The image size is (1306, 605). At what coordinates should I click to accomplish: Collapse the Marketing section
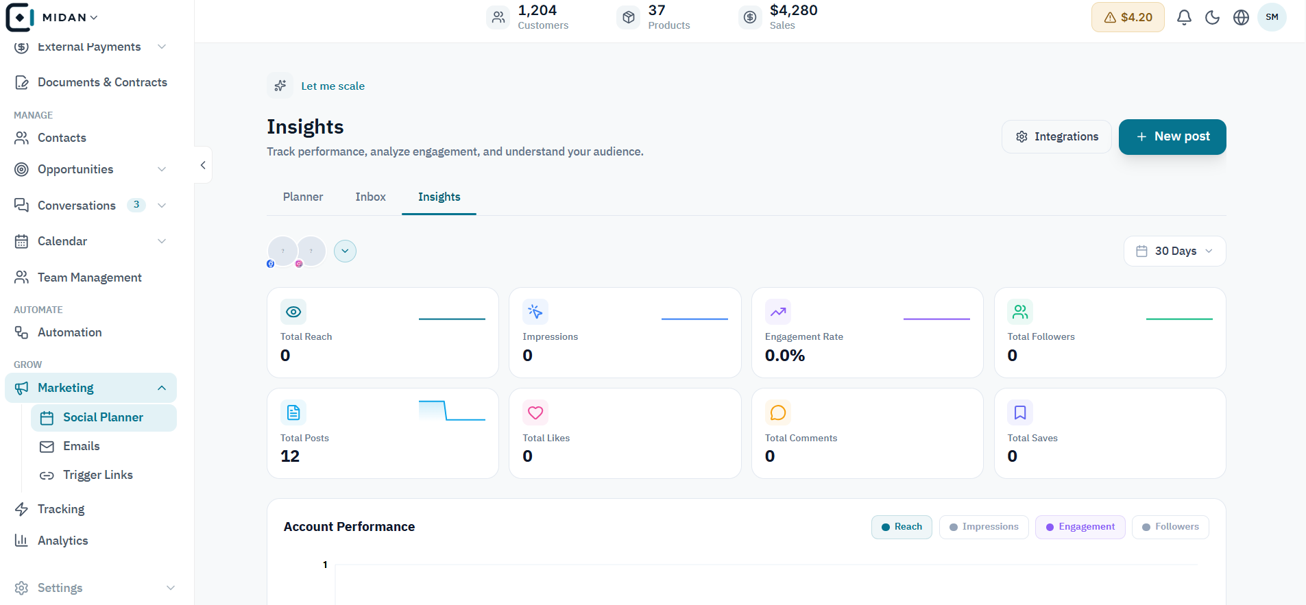pyautogui.click(x=162, y=388)
